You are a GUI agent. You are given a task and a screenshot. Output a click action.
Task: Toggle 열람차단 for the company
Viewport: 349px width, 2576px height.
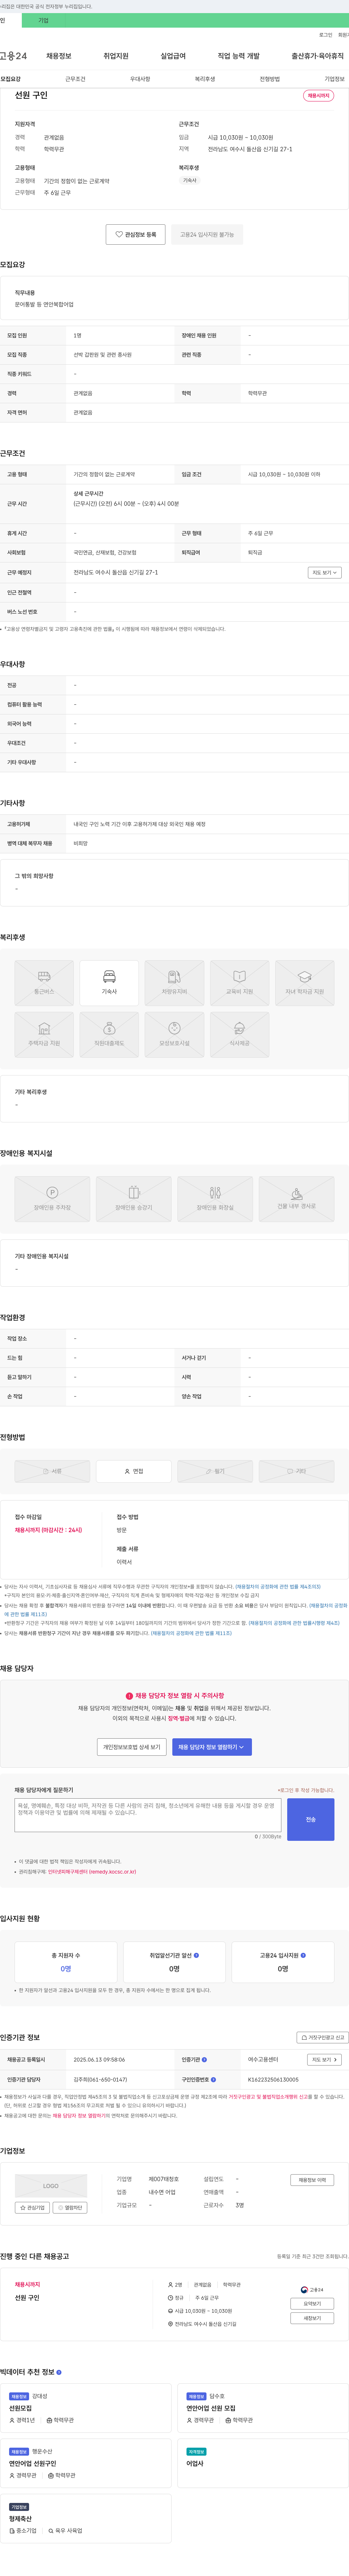(70, 2207)
